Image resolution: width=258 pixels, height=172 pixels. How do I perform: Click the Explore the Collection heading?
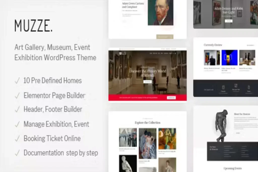pyautogui.click(x=147, y=123)
